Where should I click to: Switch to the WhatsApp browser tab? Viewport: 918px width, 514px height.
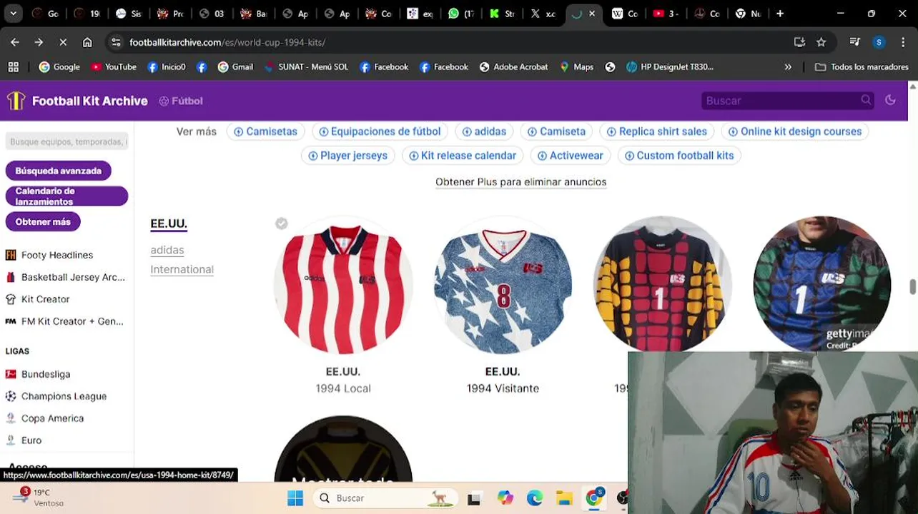click(x=463, y=14)
